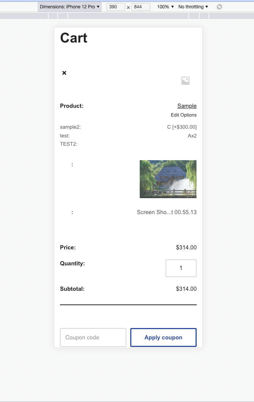Click the rotate device orientation icon
254x402 pixels.
pos(219,6)
